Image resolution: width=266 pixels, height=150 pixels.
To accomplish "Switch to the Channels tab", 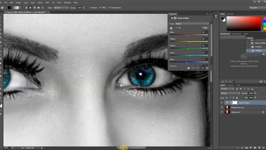I will [x=231, y=85].
